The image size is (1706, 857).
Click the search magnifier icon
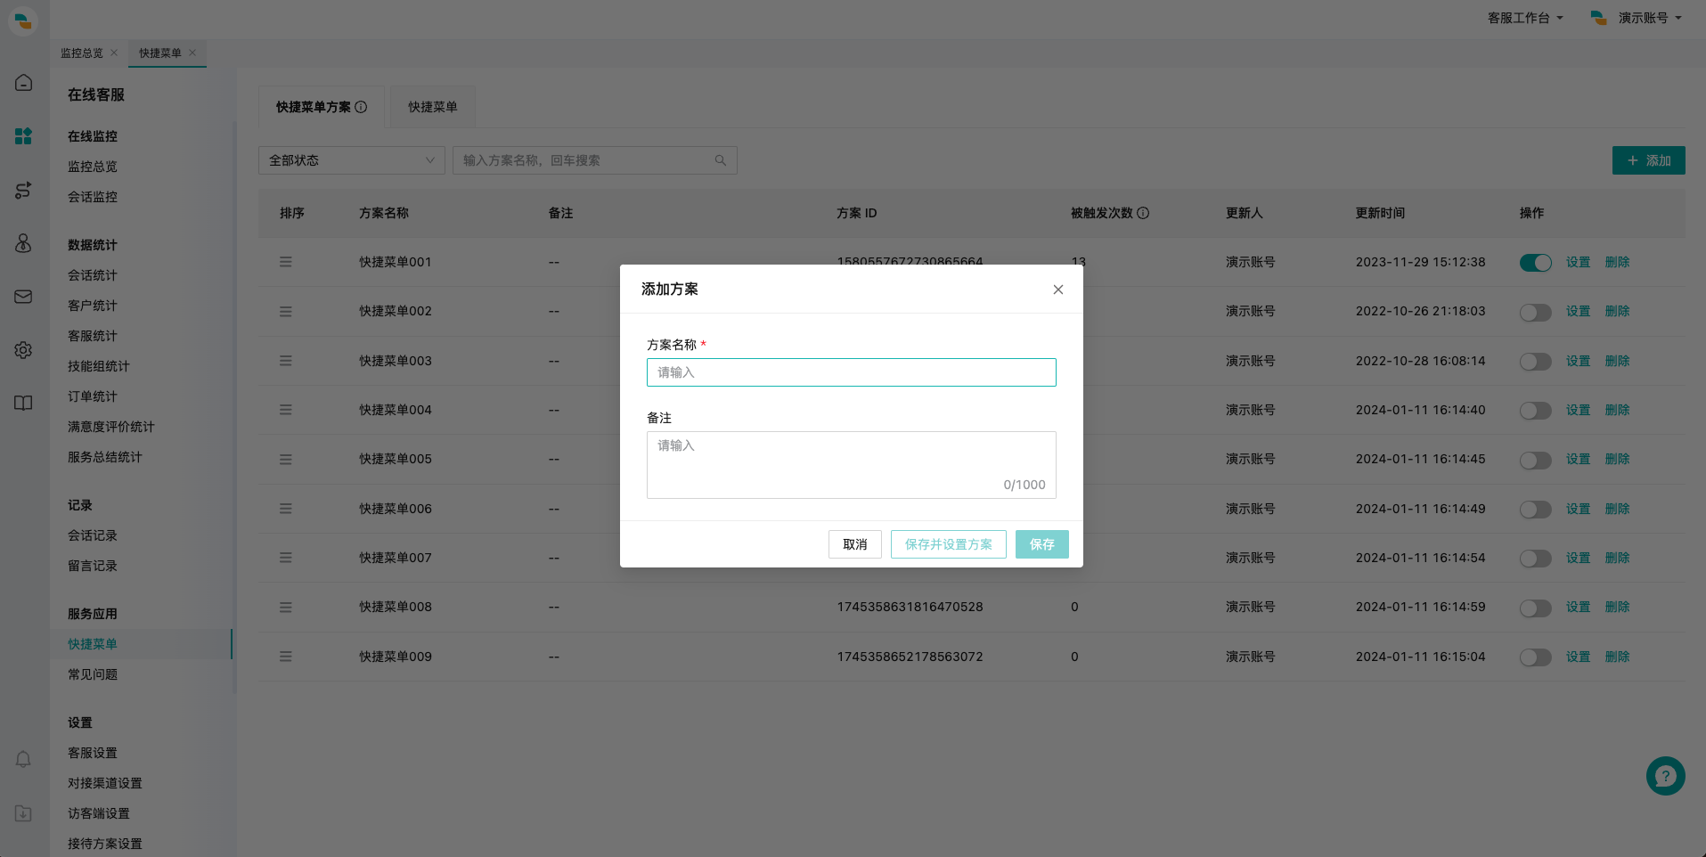point(721,160)
